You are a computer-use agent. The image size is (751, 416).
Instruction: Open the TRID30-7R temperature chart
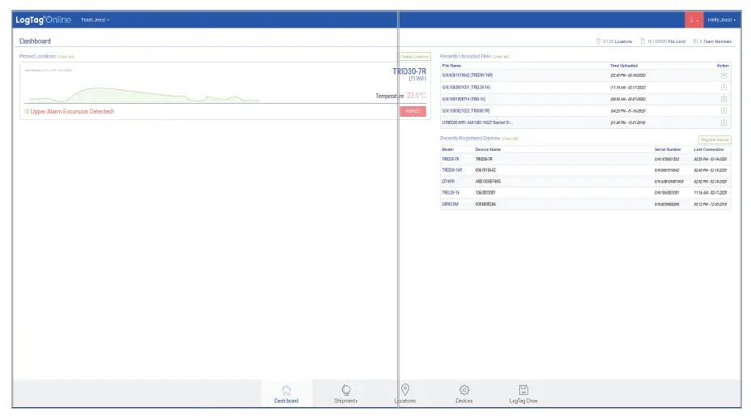[x=143, y=94]
